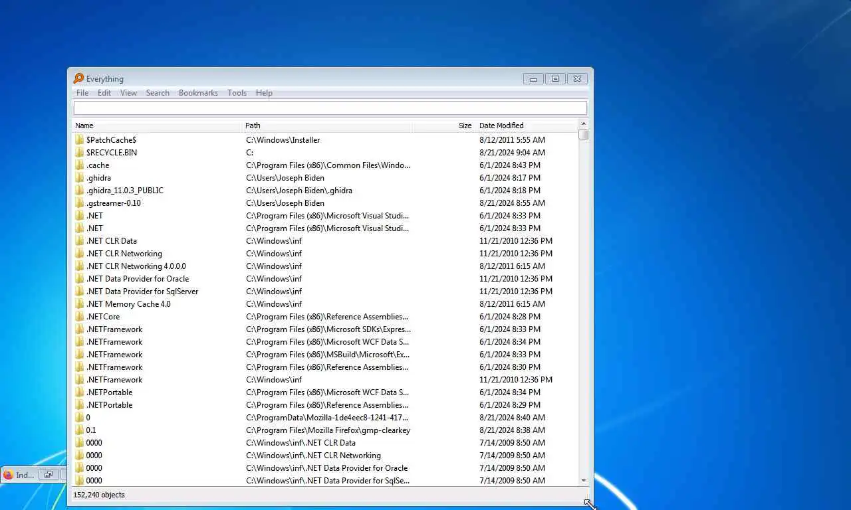
Task: Sort by Date Modified column header
Action: tap(527, 126)
